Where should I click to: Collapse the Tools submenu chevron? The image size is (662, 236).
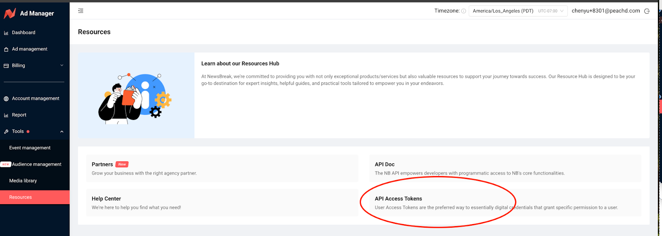[62, 132]
